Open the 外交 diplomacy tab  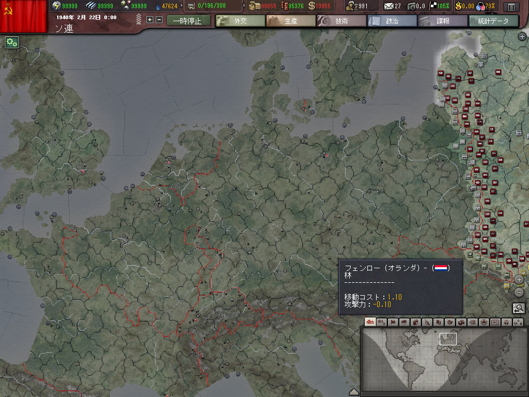pos(240,21)
